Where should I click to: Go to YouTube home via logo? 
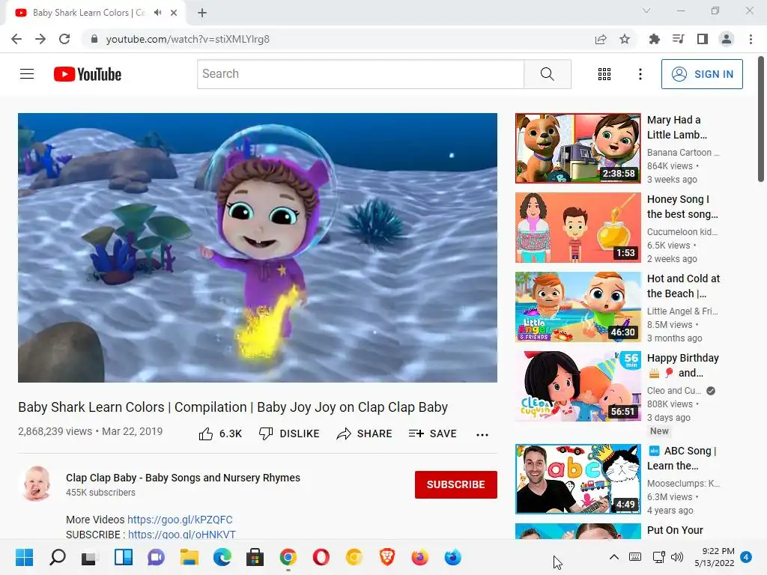pos(88,74)
